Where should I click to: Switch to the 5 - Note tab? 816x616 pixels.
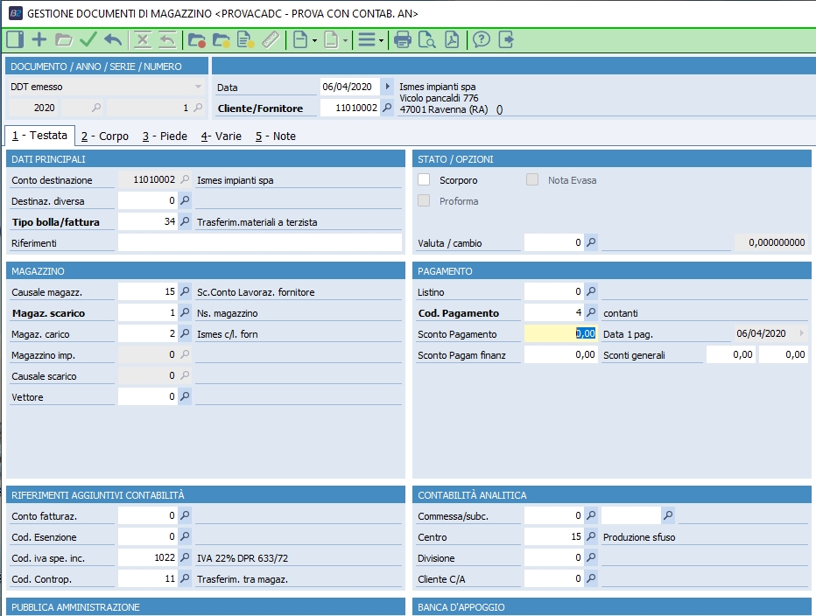[x=275, y=136]
